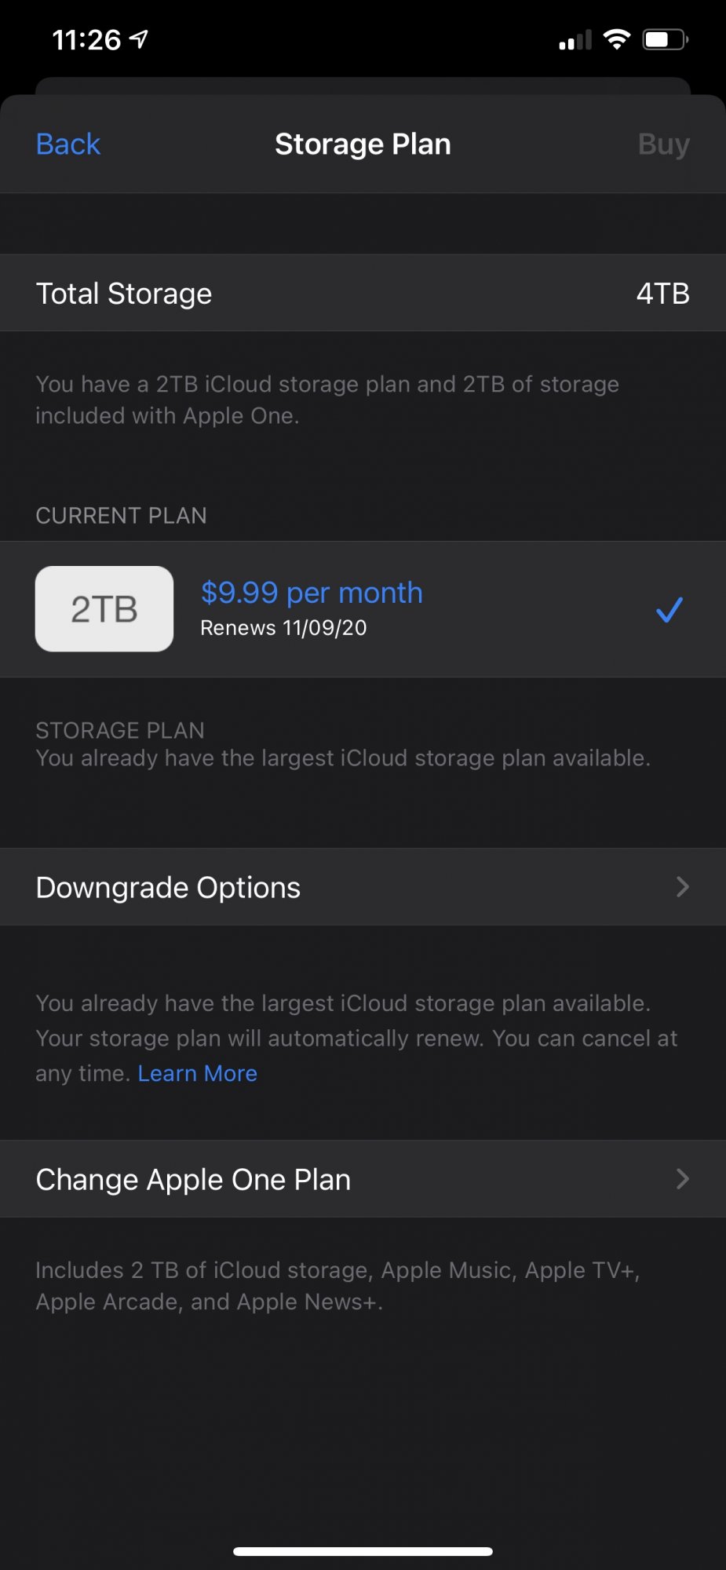Tap the Total Storage row

(x=363, y=293)
